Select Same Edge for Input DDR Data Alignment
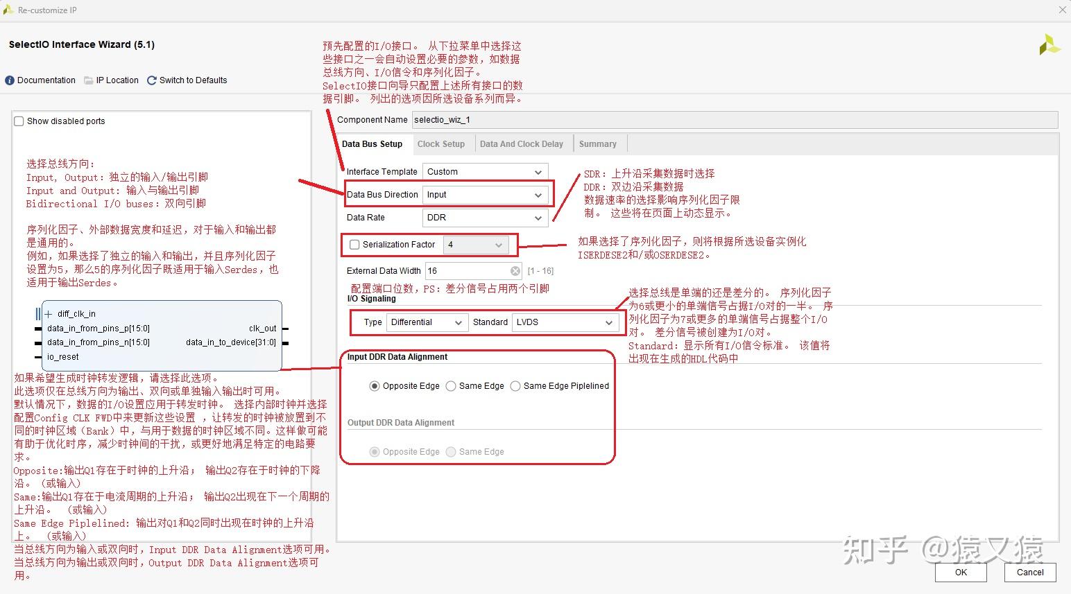The height and width of the screenshot is (594, 1071). point(450,386)
